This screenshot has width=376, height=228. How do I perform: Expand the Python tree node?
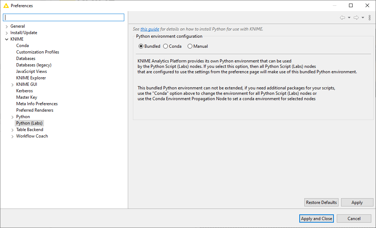13,117
